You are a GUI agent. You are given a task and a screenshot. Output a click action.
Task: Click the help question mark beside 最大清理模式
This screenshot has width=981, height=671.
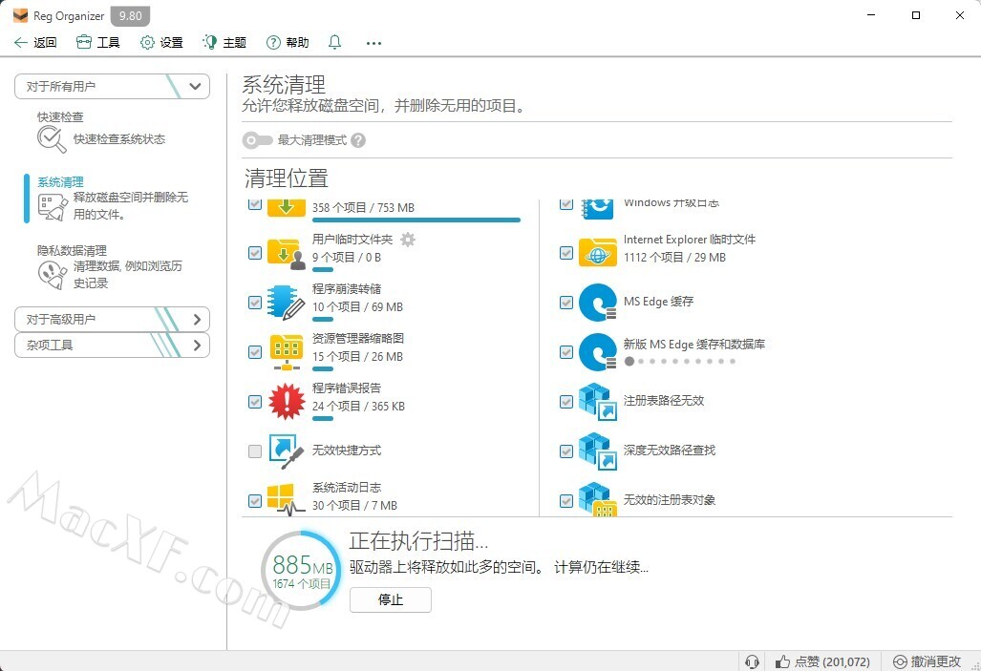pyautogui.click(x=358, y=140)
